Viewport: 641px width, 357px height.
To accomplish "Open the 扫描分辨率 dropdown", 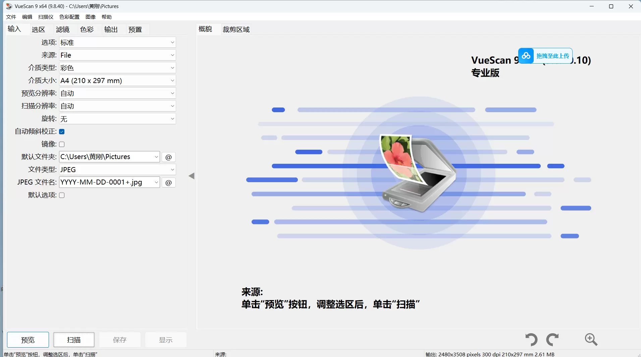I will point(117,106).
